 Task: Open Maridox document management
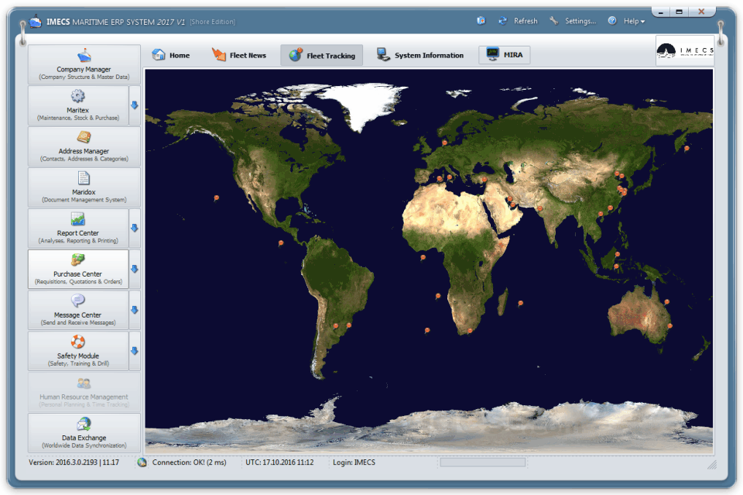point(84,187)
